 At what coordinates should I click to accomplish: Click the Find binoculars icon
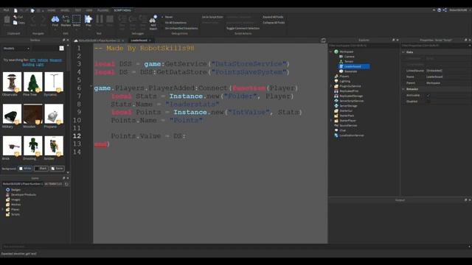coord(55,19)
